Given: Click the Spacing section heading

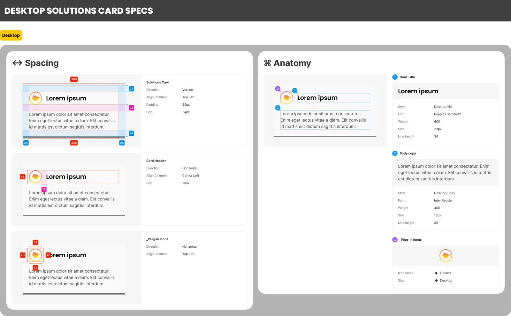Looking at the screenshot, I should [42, 63].
